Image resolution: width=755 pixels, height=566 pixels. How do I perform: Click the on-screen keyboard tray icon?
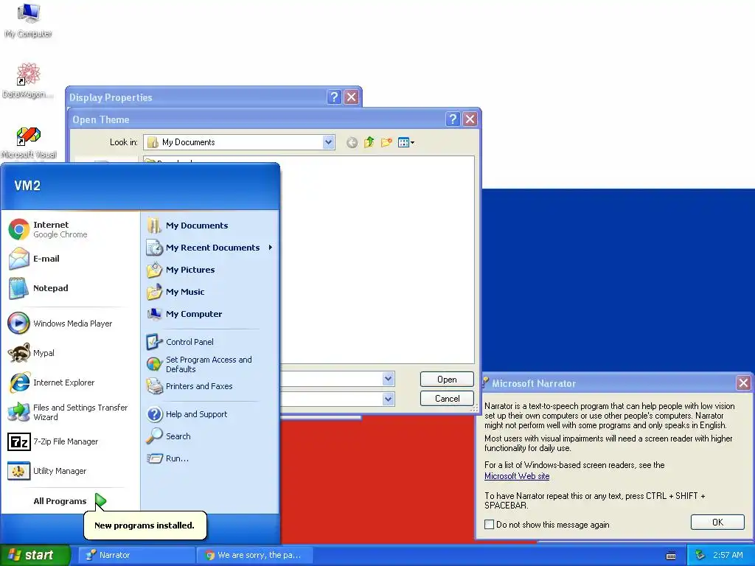671,556
